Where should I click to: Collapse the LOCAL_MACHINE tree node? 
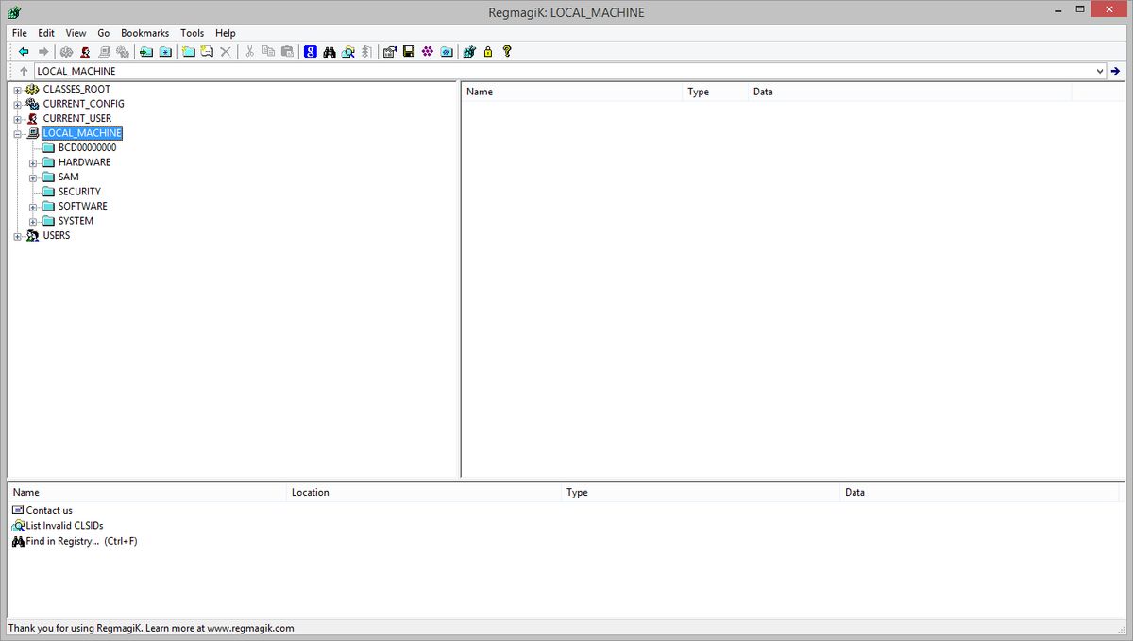17,134
